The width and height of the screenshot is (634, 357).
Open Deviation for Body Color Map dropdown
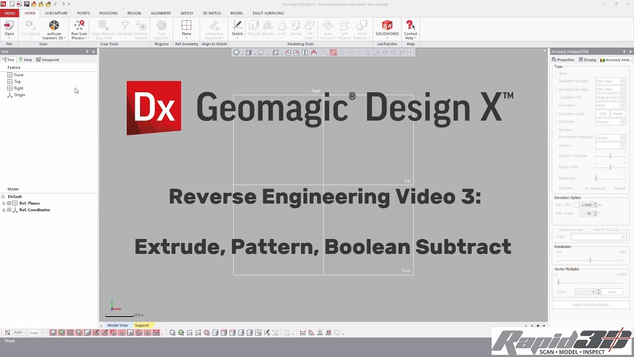click(x=610, y=81)
